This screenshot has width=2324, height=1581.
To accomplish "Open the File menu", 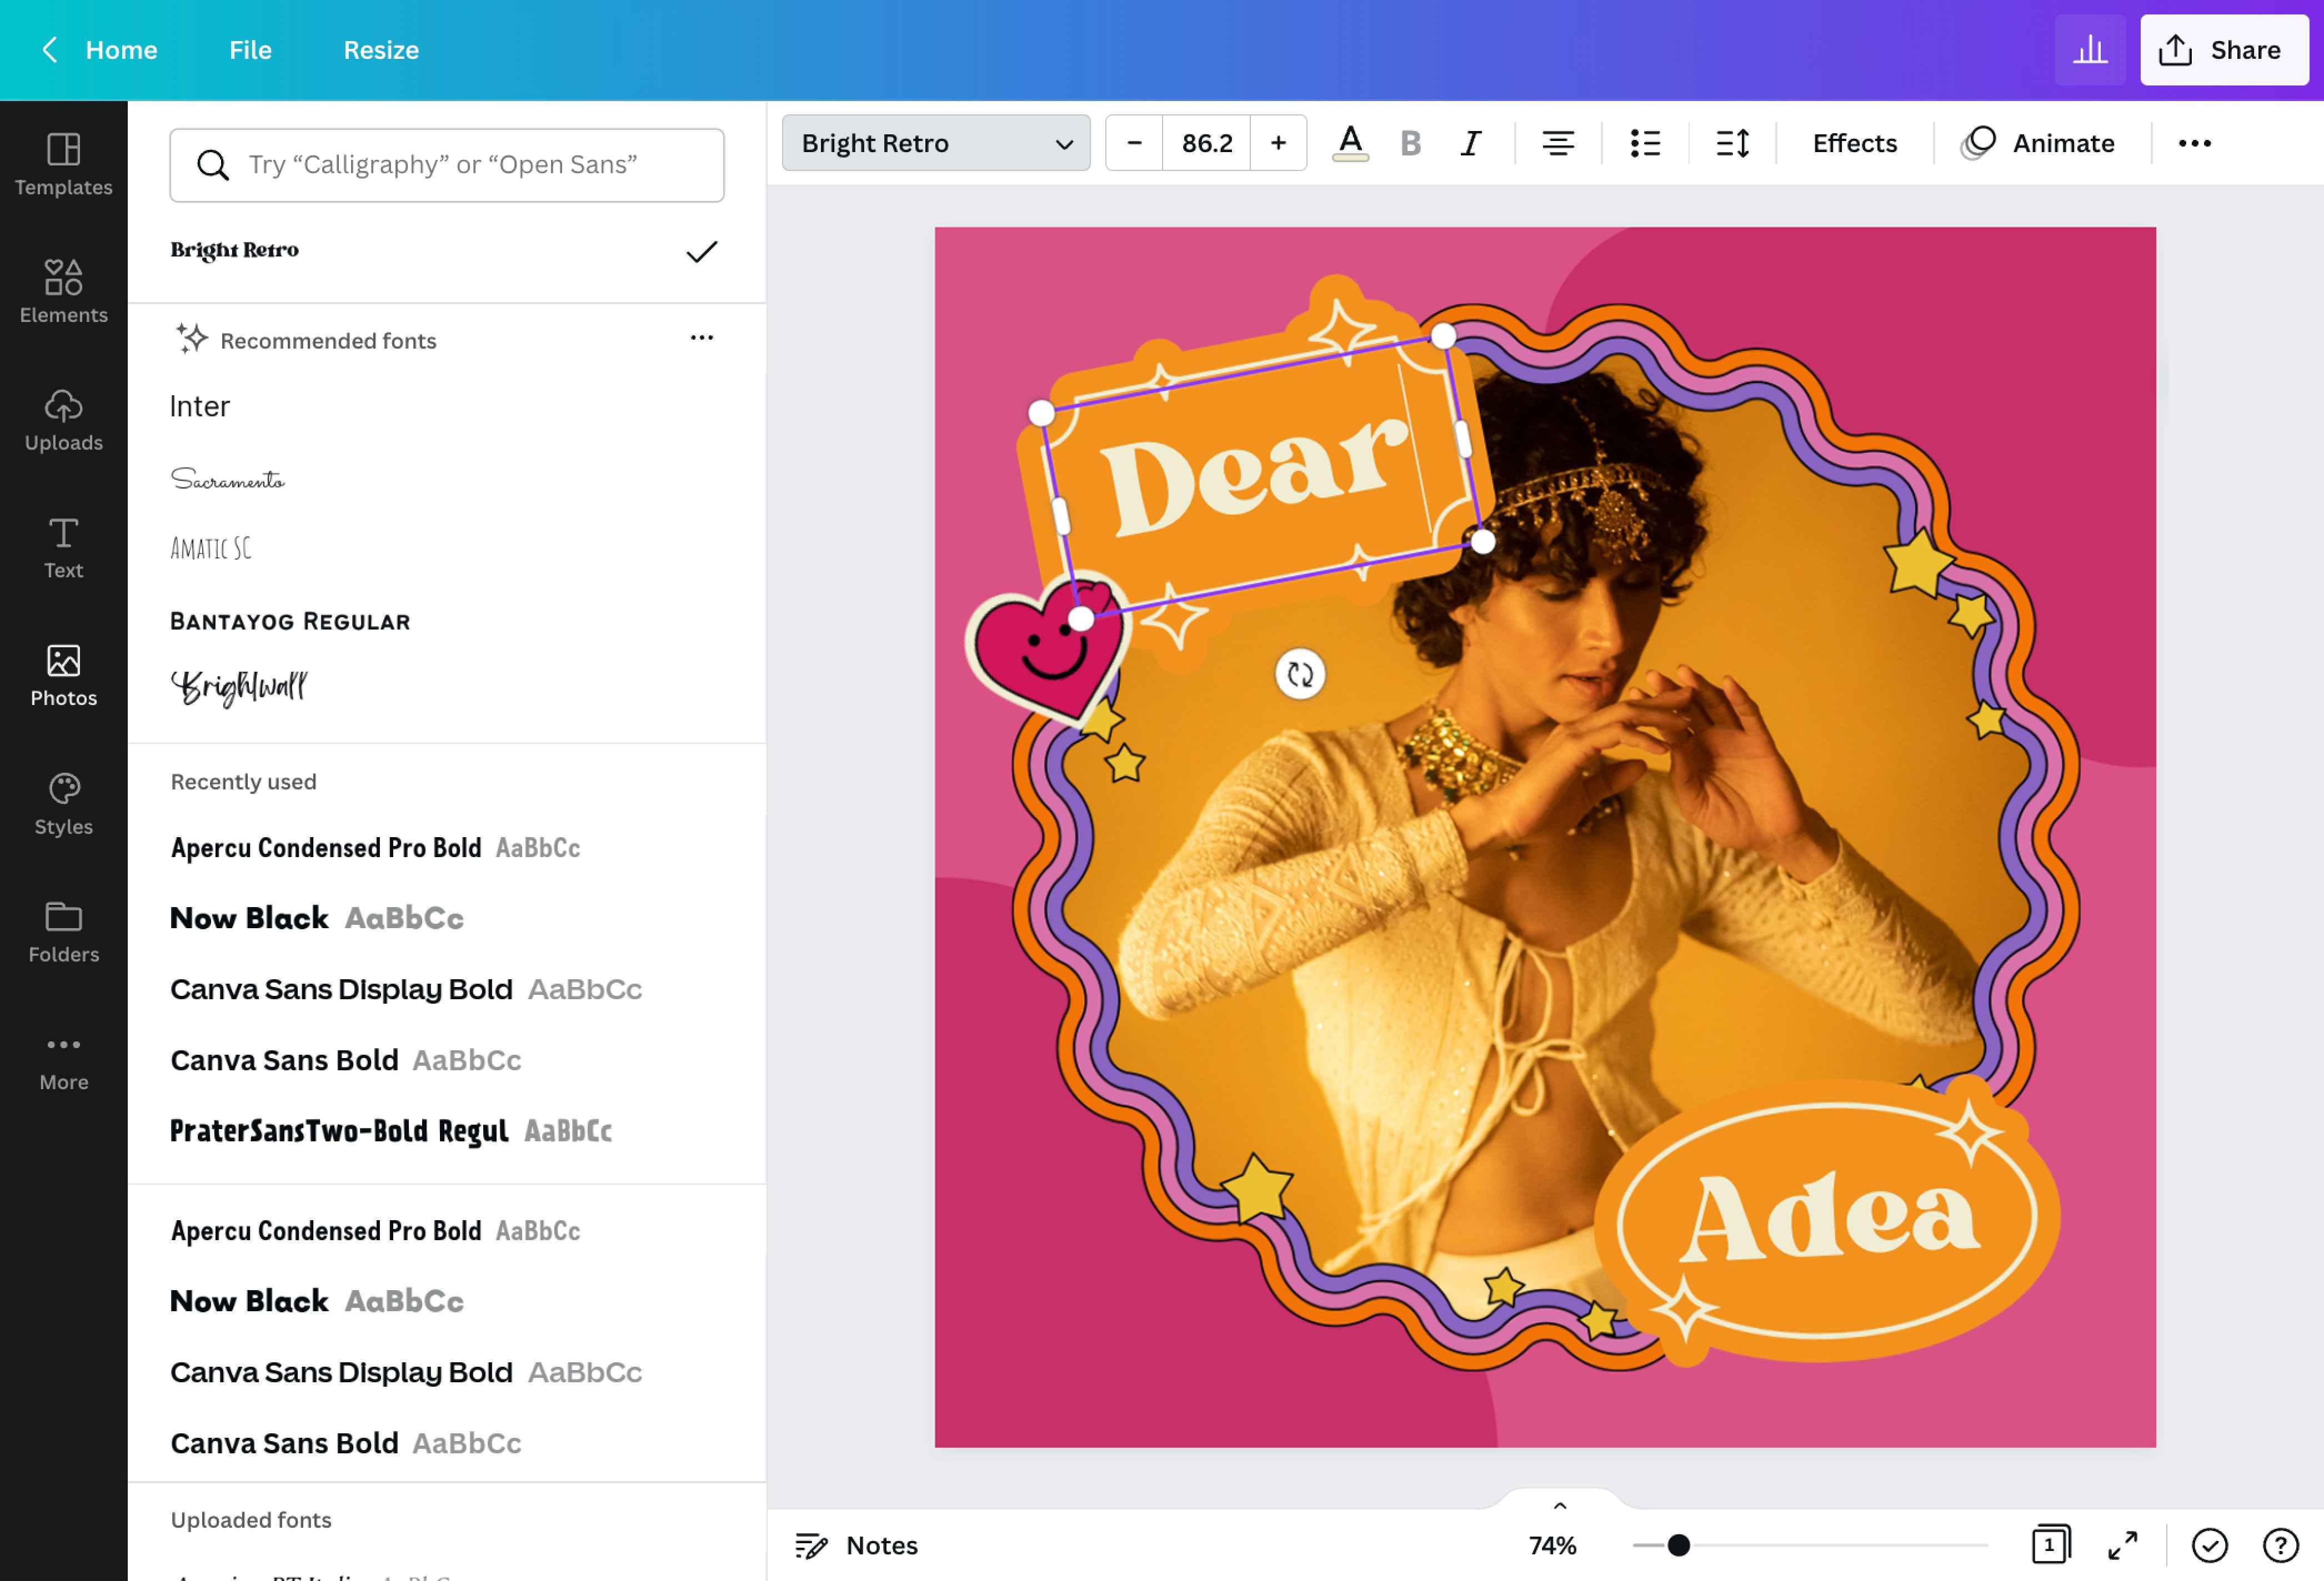I will tap(250, 50).
